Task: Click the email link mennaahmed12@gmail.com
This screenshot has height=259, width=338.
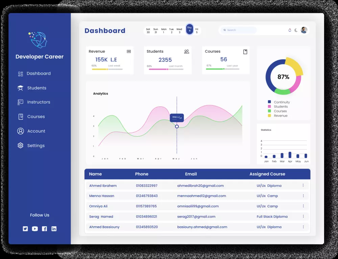Action: coord(201,196)
